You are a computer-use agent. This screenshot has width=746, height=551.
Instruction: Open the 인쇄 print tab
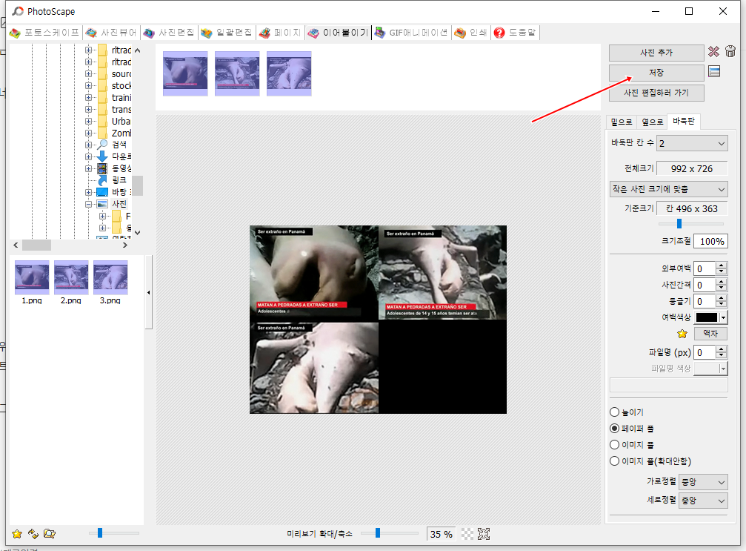[x=470, y=33]
